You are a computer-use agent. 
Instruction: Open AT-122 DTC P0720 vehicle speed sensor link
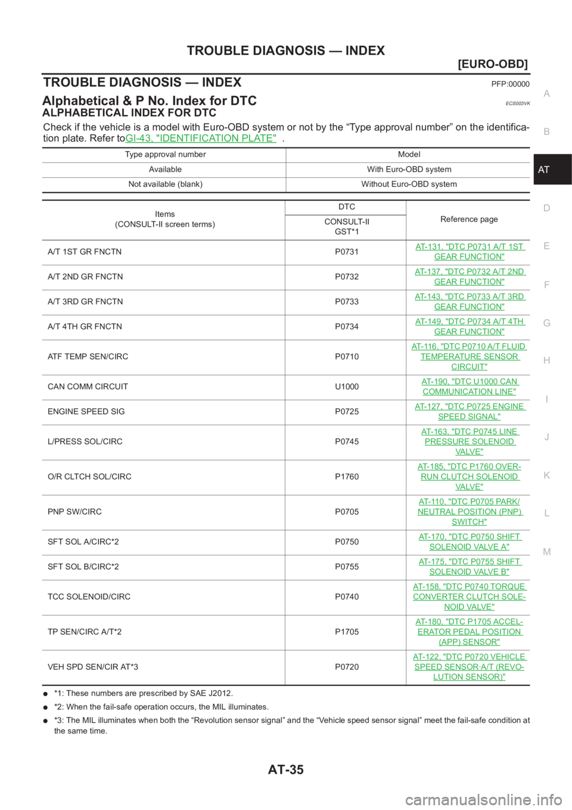(470, 667)
